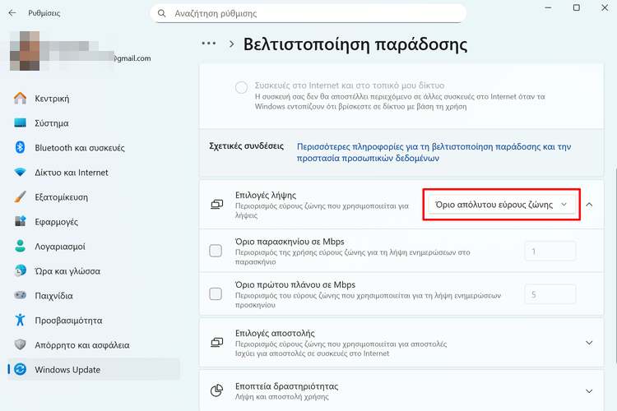The width and height of the screenshot is (617, 411).
Task: Select the Δίκτυο και Internet icon
Action: (21, 173)
